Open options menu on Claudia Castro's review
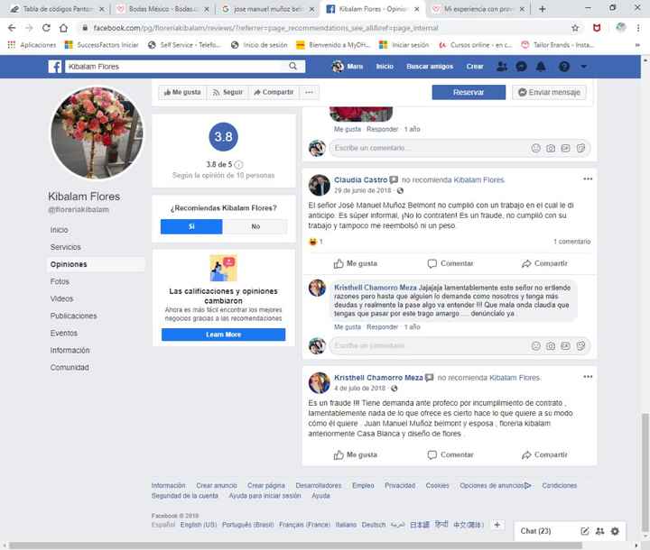This screenshot has width=650, height=550. (588, 179)
